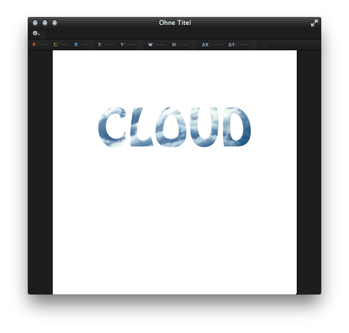This screenshot has height=333, width=349.
Task: Expand the info bar ellipsis overflow
Action: [264, 45]
